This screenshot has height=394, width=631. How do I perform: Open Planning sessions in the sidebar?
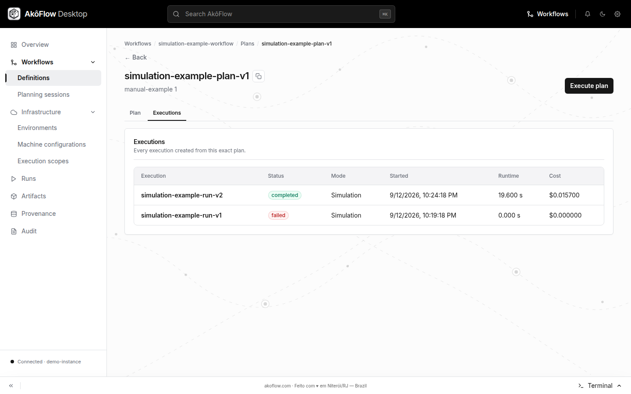pos(53,95)
